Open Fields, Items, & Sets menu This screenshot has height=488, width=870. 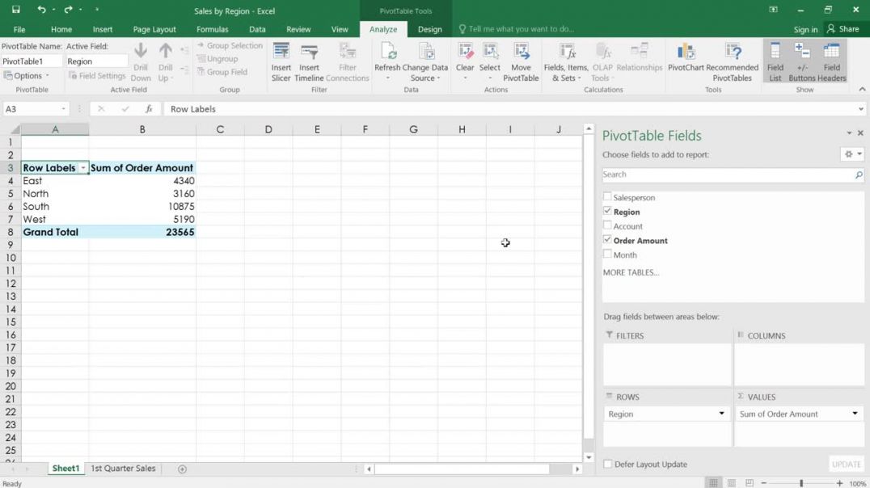point(566,62)
